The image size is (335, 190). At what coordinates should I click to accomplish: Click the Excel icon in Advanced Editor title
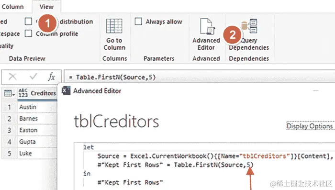point(66,90)
